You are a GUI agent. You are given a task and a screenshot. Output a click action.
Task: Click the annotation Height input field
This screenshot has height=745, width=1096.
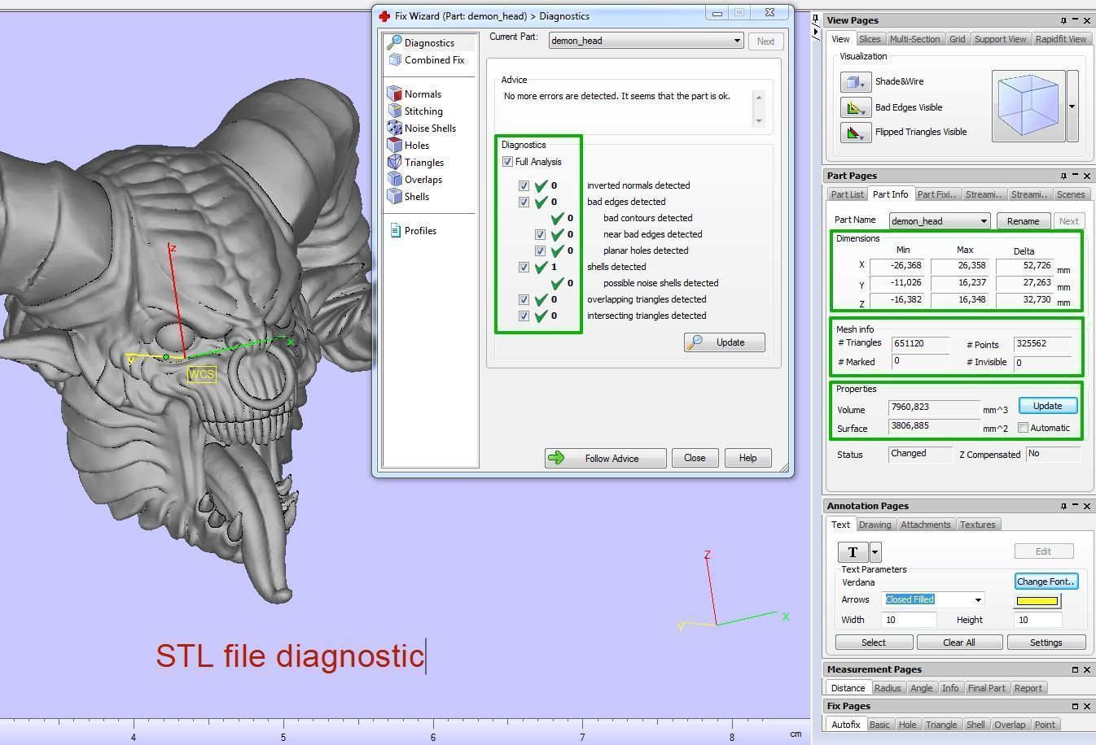pyautogui.click(x=1037, y=620)
